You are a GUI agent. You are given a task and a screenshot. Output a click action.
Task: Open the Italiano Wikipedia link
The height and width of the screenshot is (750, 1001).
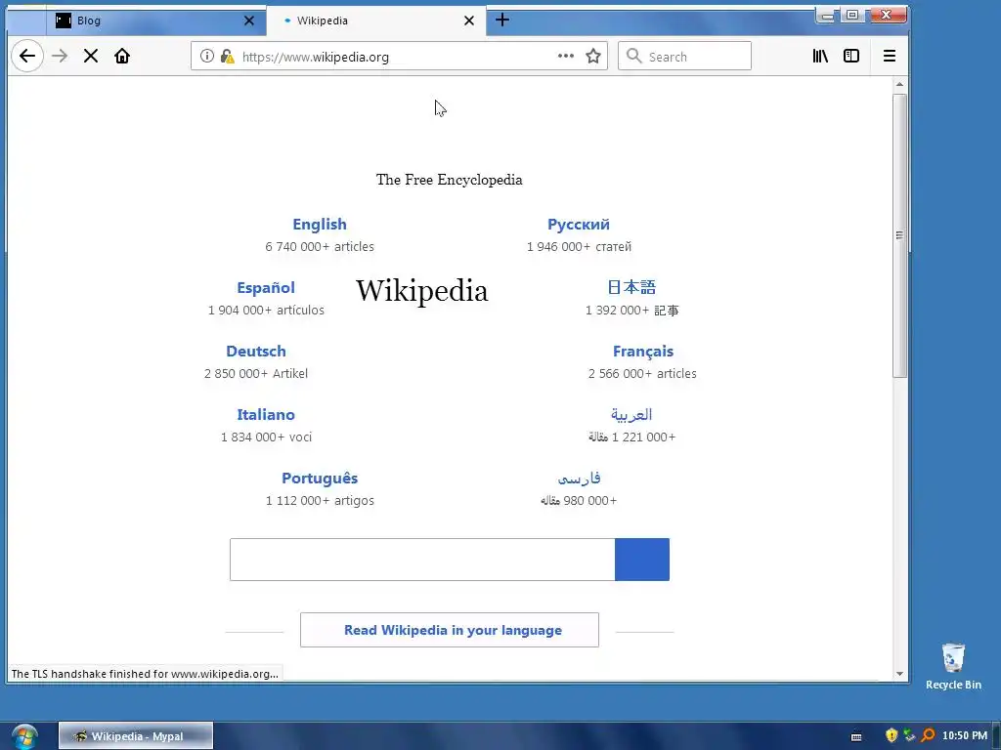(x=266, y=414)
